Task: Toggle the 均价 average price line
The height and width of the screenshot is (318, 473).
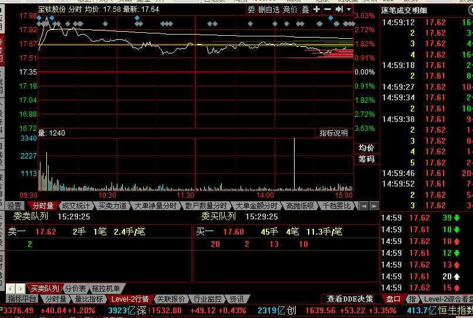Action: pos(366,148)
